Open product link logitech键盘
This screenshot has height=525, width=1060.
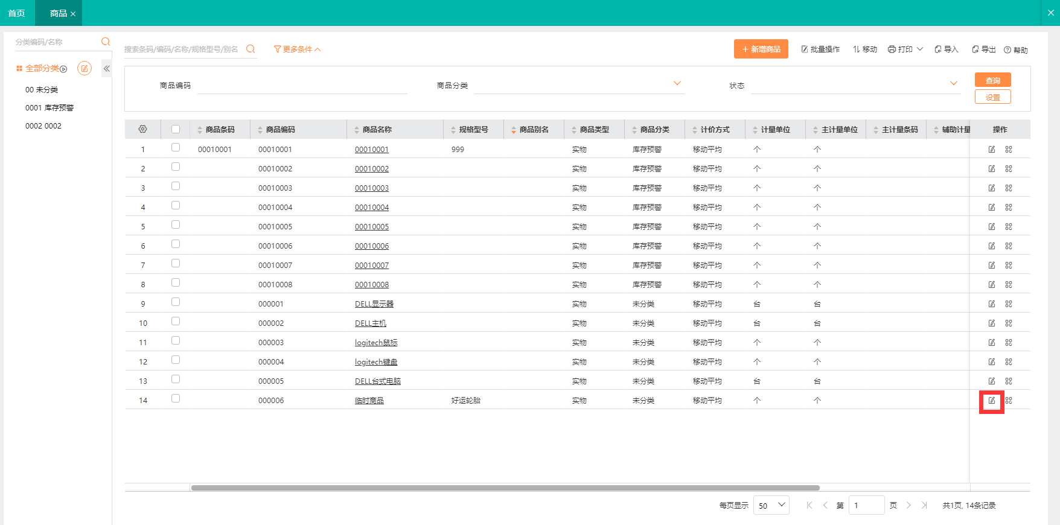coord(376,361)
